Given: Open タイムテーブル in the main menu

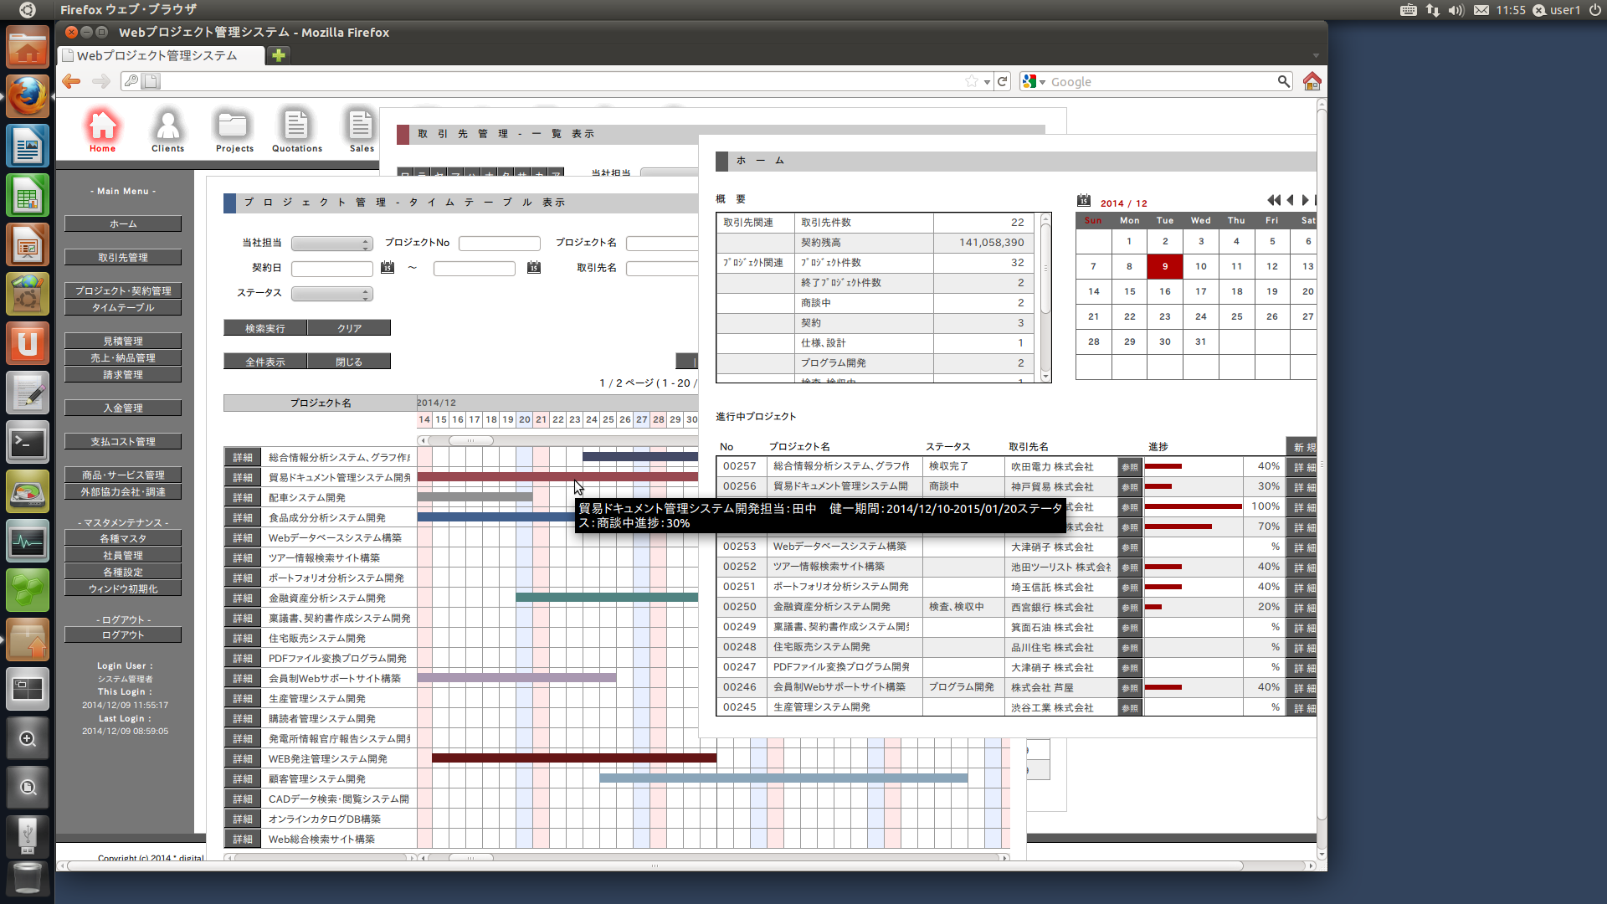Looking at the screenshot, I should tap(123, 308).
